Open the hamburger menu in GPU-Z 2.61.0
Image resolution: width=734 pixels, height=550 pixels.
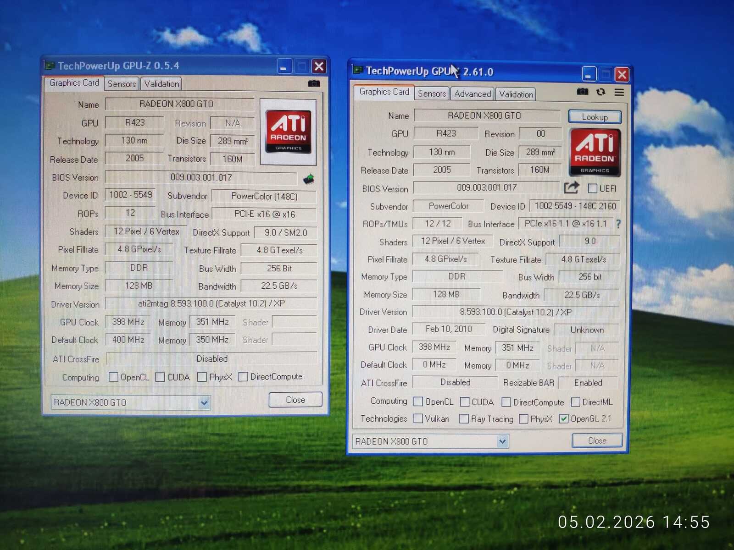coord(619,92)
